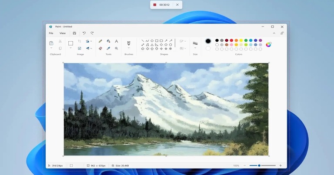This screenshot has width=334, height=175.
Task: Click the Flip image icon
Action: click(87, 49)
